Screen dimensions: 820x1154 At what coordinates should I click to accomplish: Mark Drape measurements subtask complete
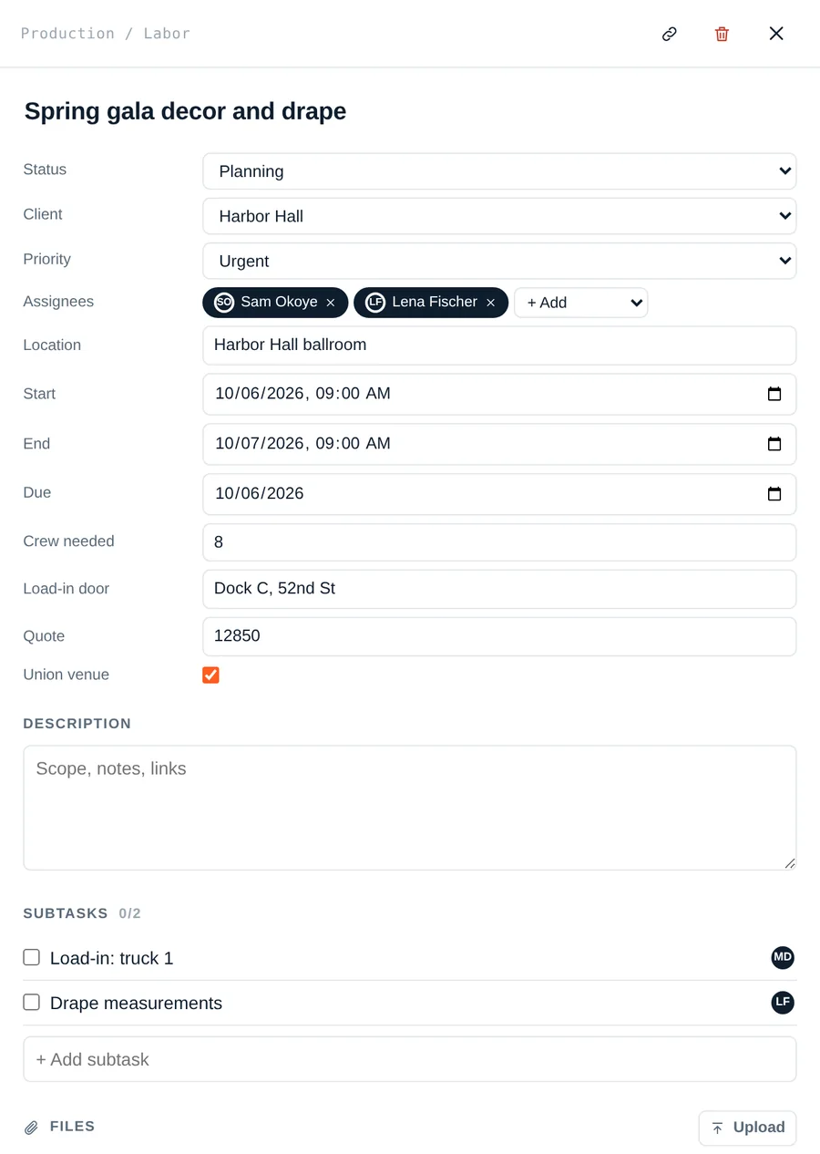pyautogui.click(x=32, y=1002)
